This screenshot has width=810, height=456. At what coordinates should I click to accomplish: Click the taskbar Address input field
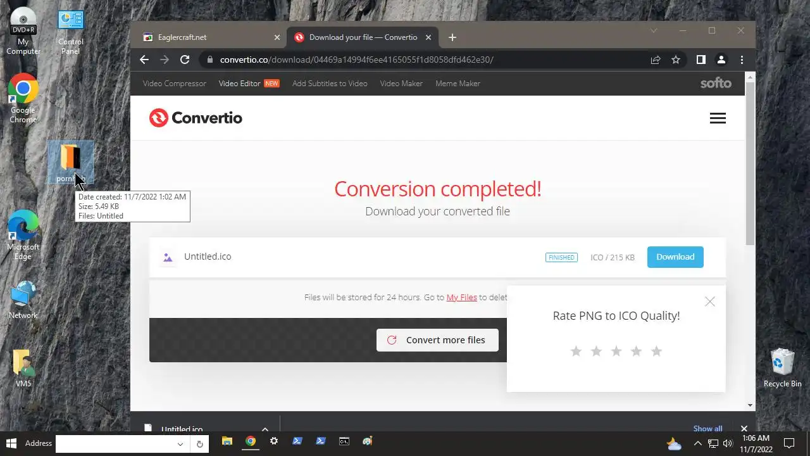coord(115,444)
